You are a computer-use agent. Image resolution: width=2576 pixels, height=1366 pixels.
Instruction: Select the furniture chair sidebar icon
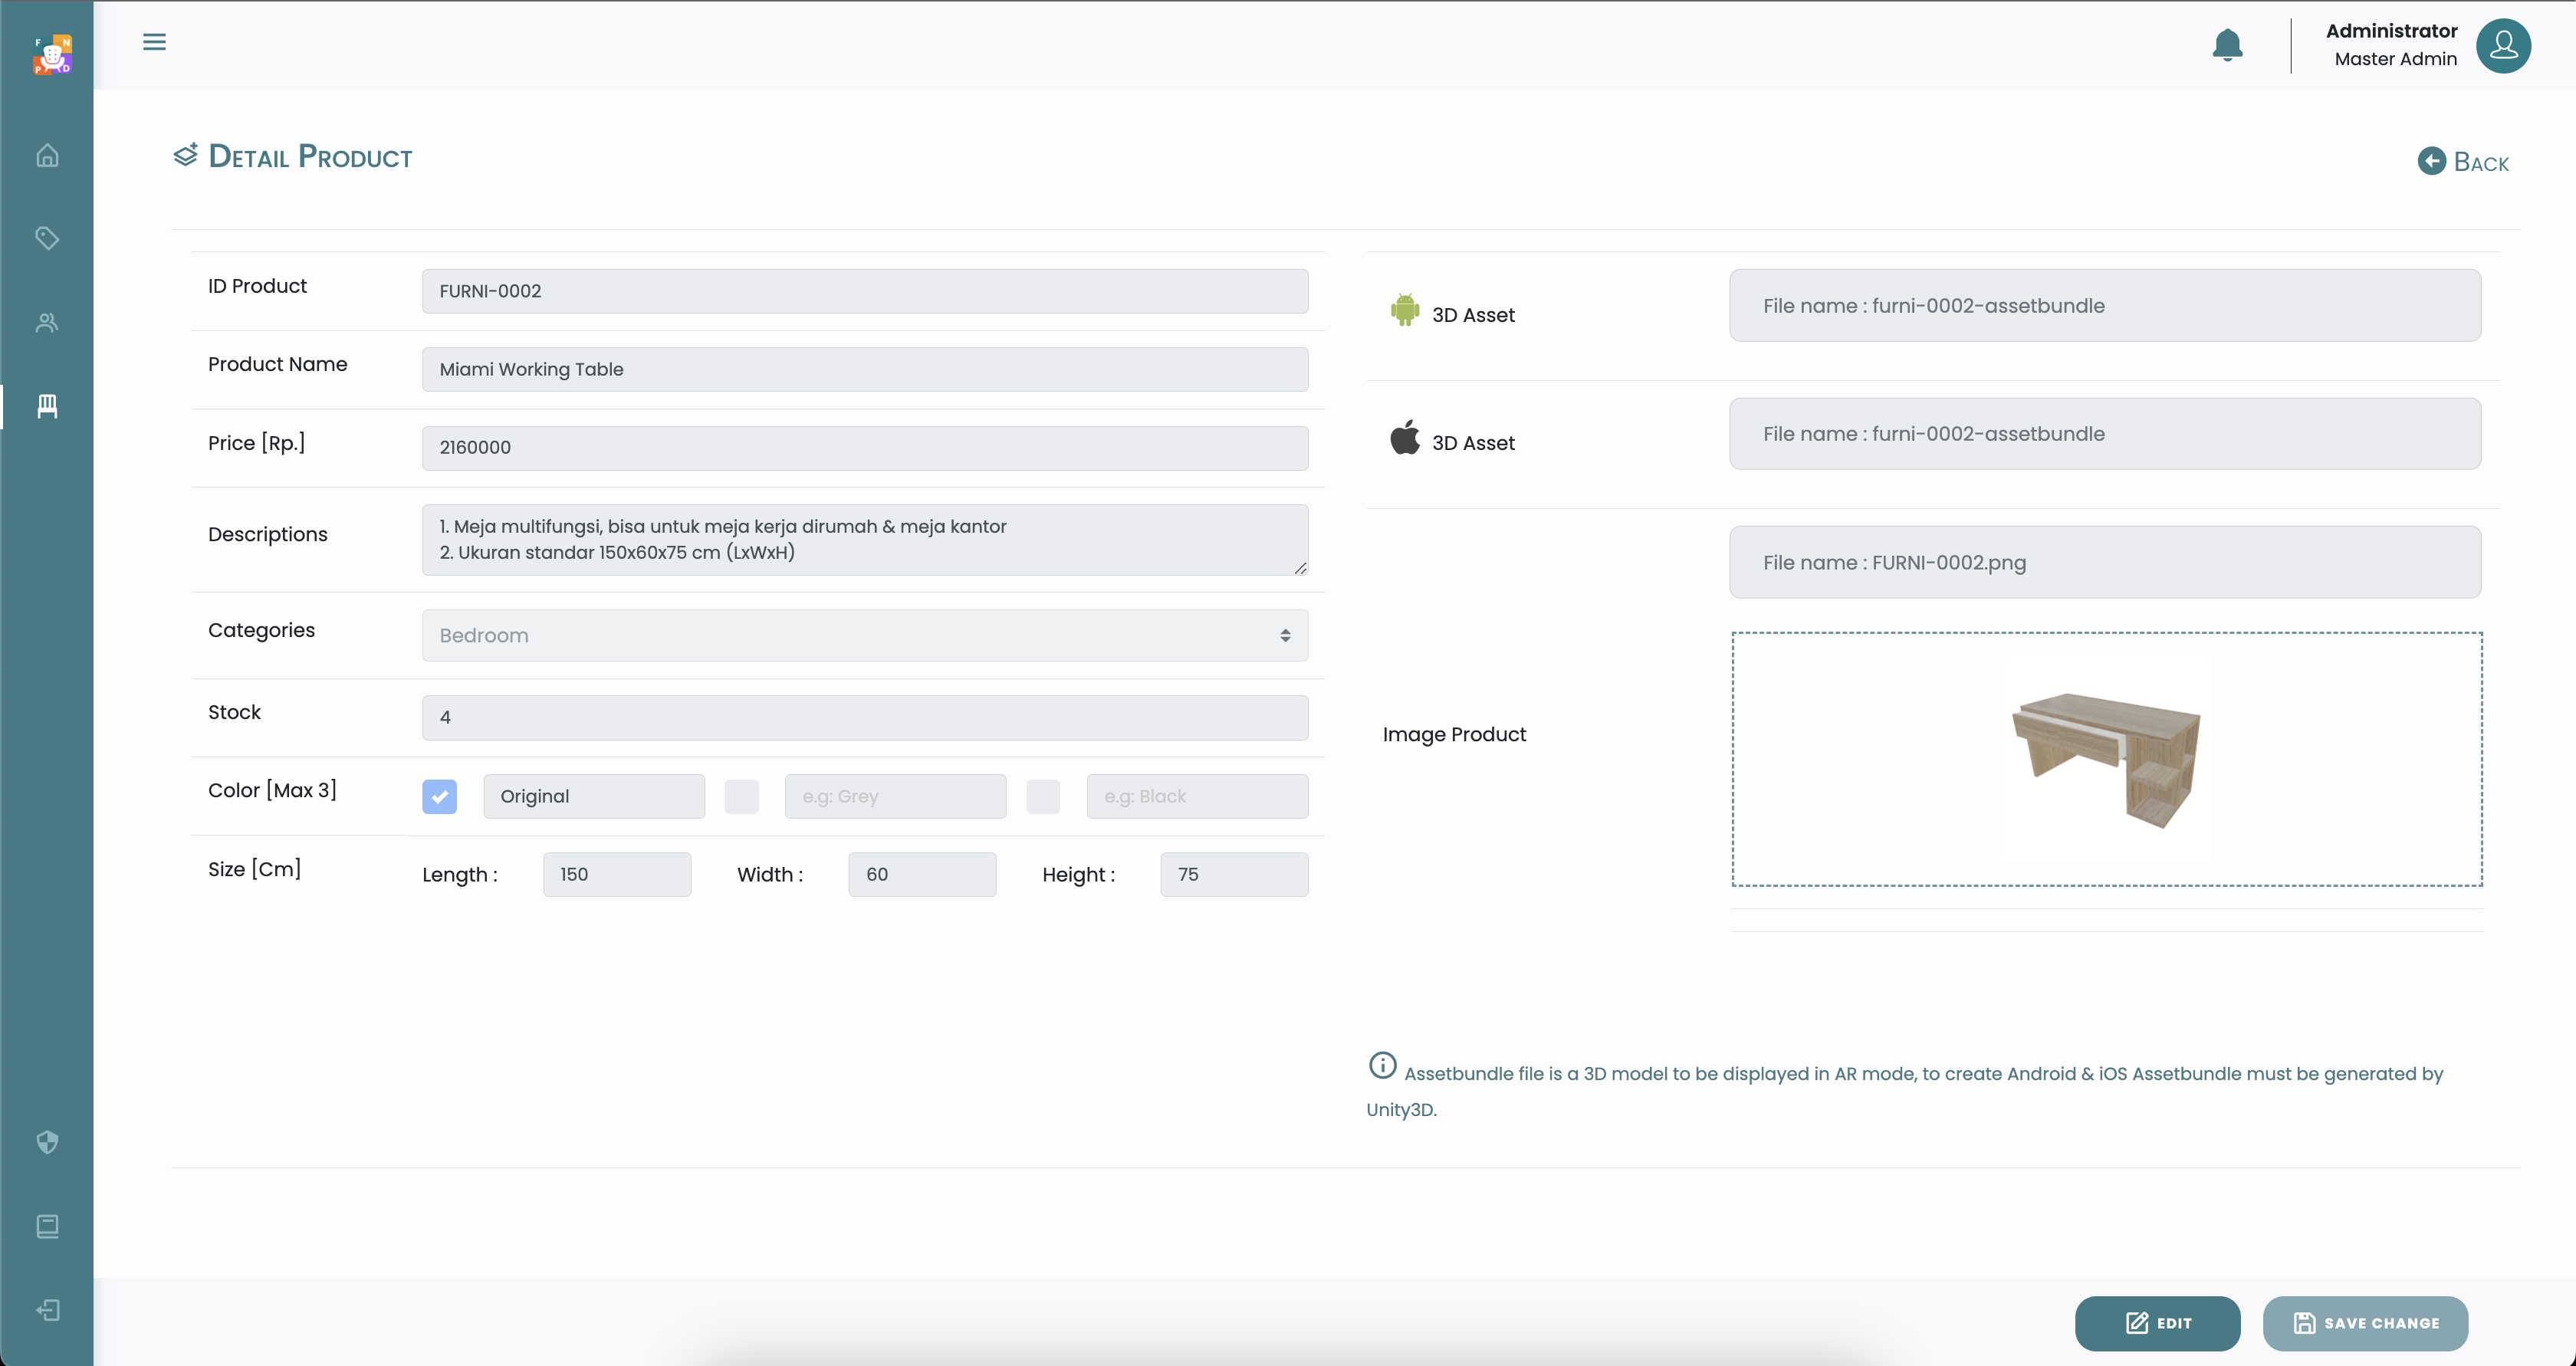[x=47, y=406]
